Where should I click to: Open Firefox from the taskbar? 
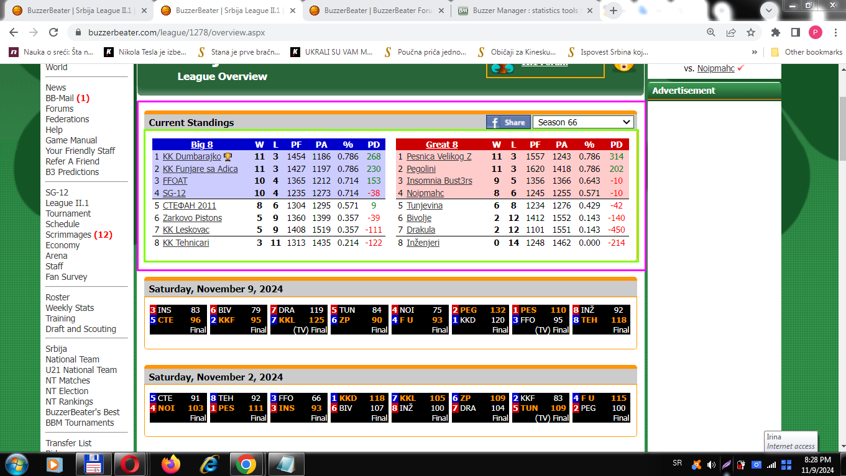click(170, 464)
